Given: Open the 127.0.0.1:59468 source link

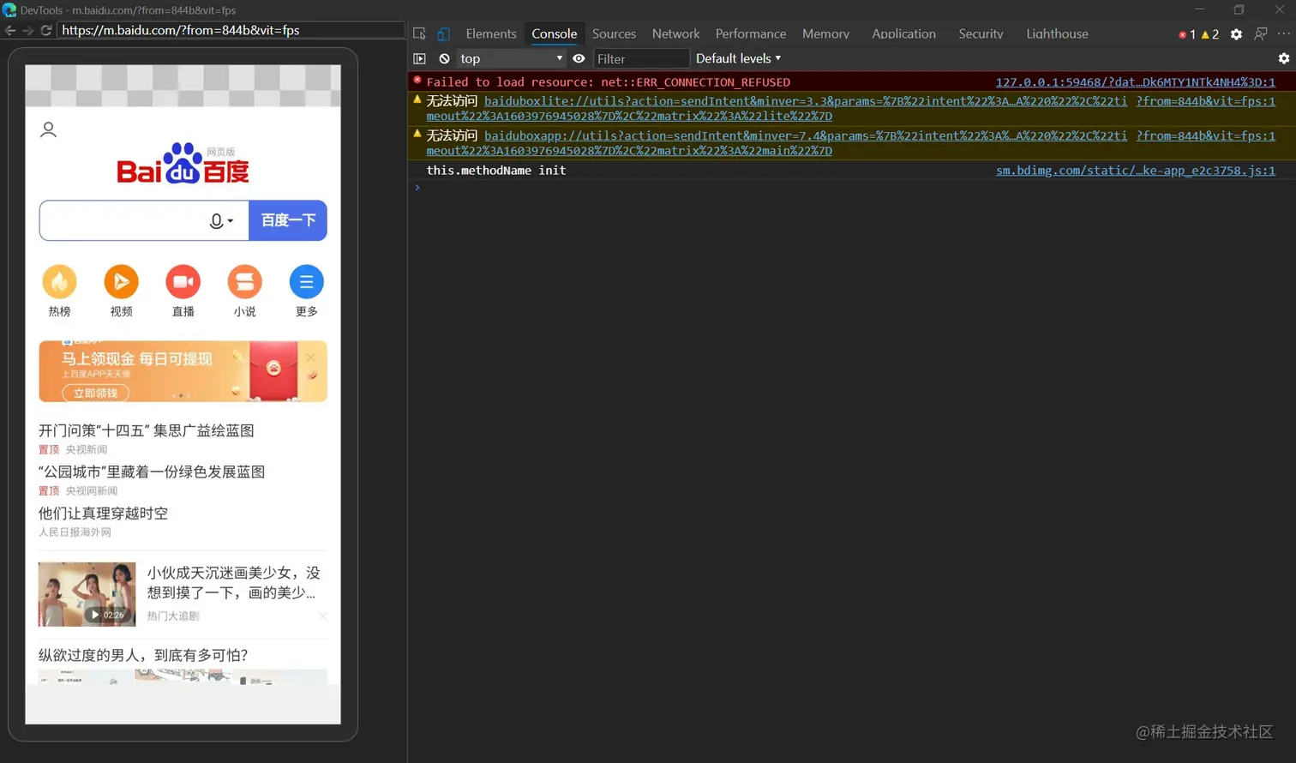Looking at the screenshot, I should pyautogui.click(x=1135, y=82).
